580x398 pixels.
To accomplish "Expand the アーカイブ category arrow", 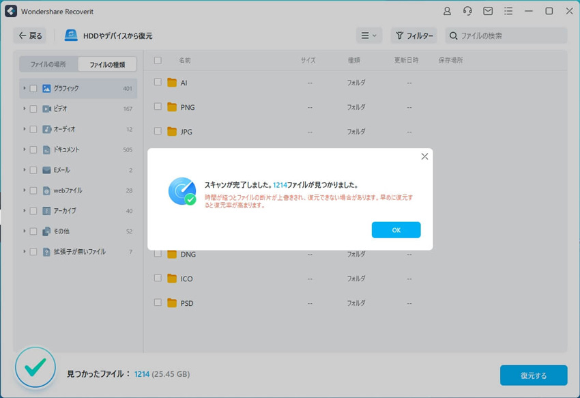I will point(25,211).
